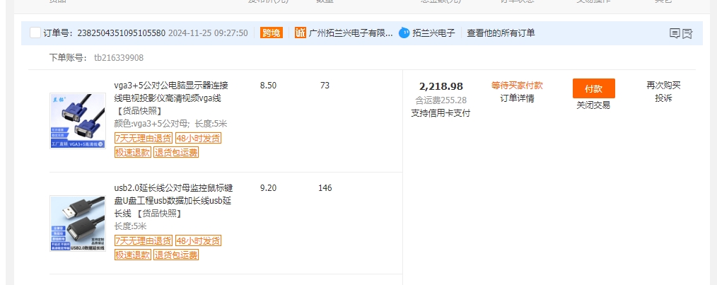This screenshot has width=717, height=285.
Task: Click 7天无理由退货 tag on VGA item
Action: (144, 138)
